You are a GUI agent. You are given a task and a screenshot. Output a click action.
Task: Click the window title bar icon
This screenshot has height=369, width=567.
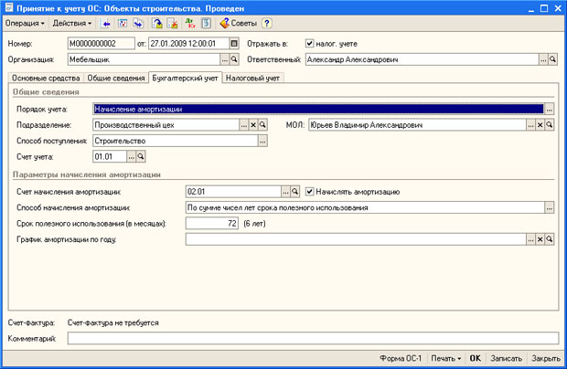[x=8, y=7]
